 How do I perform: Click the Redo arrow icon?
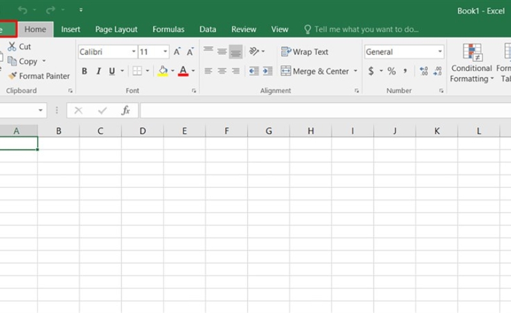point(50,10)
